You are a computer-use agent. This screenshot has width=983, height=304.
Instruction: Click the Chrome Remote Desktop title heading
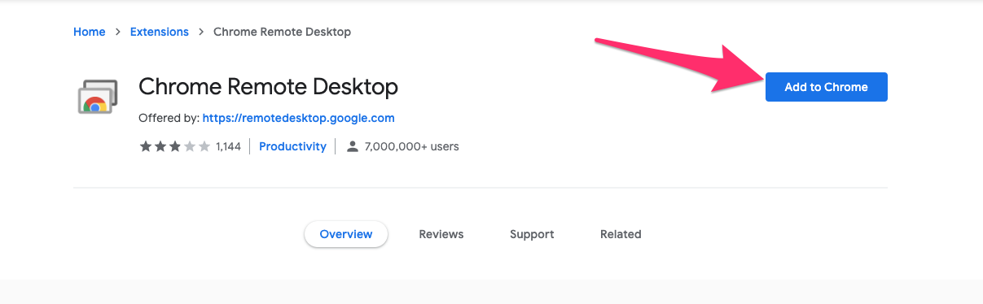tap(269, 86)
